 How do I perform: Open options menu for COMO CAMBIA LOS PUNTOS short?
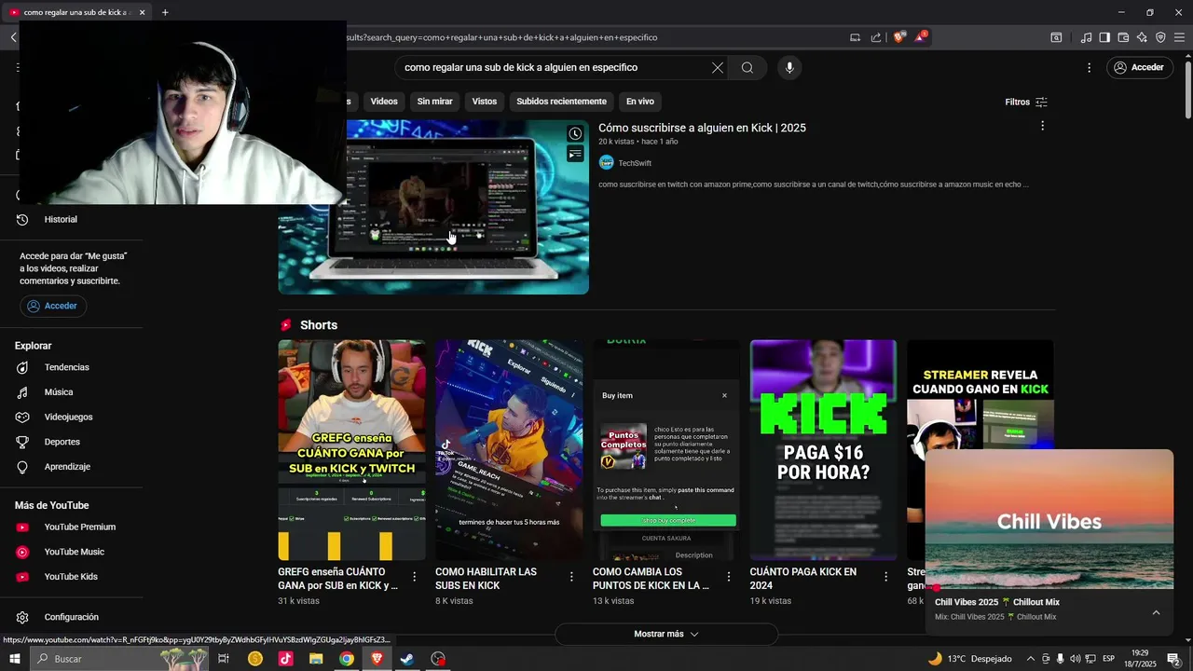[x=729, y=577]
